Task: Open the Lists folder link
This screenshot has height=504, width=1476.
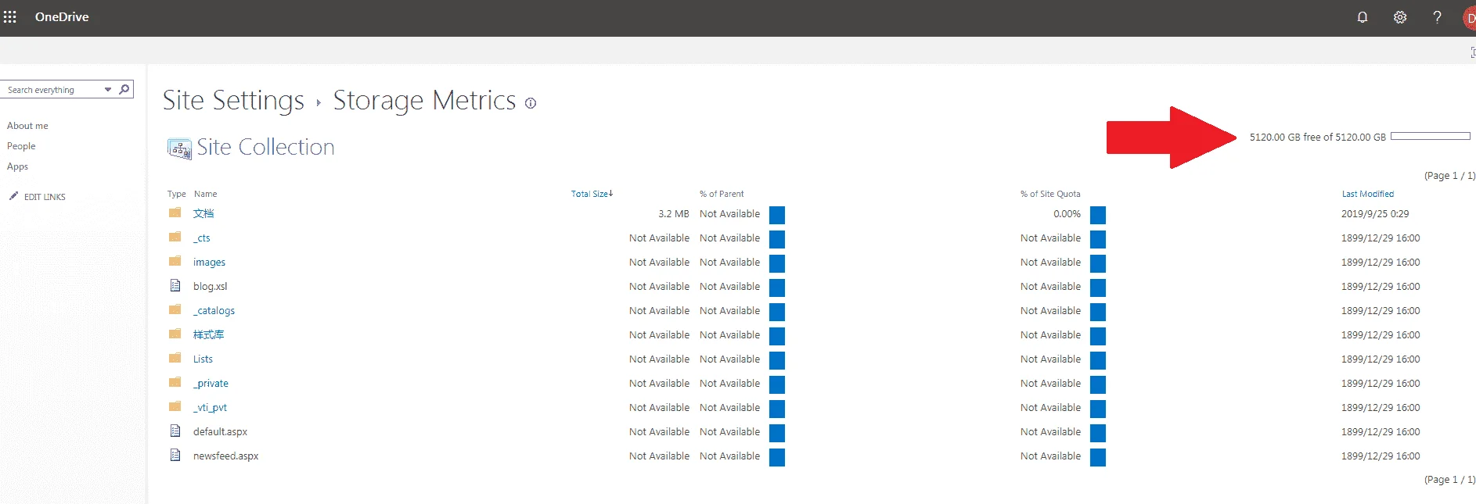Action: [203, 359]
